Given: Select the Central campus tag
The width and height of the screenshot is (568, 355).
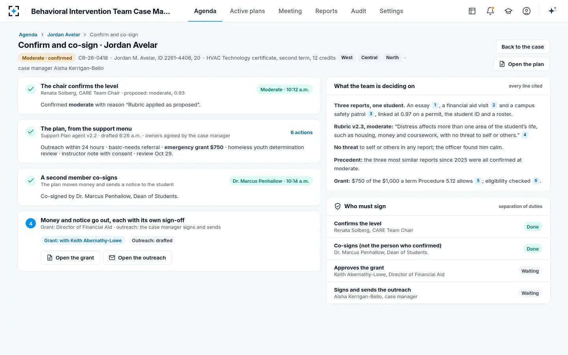Looking at the screenshot, I should (369, 58).
